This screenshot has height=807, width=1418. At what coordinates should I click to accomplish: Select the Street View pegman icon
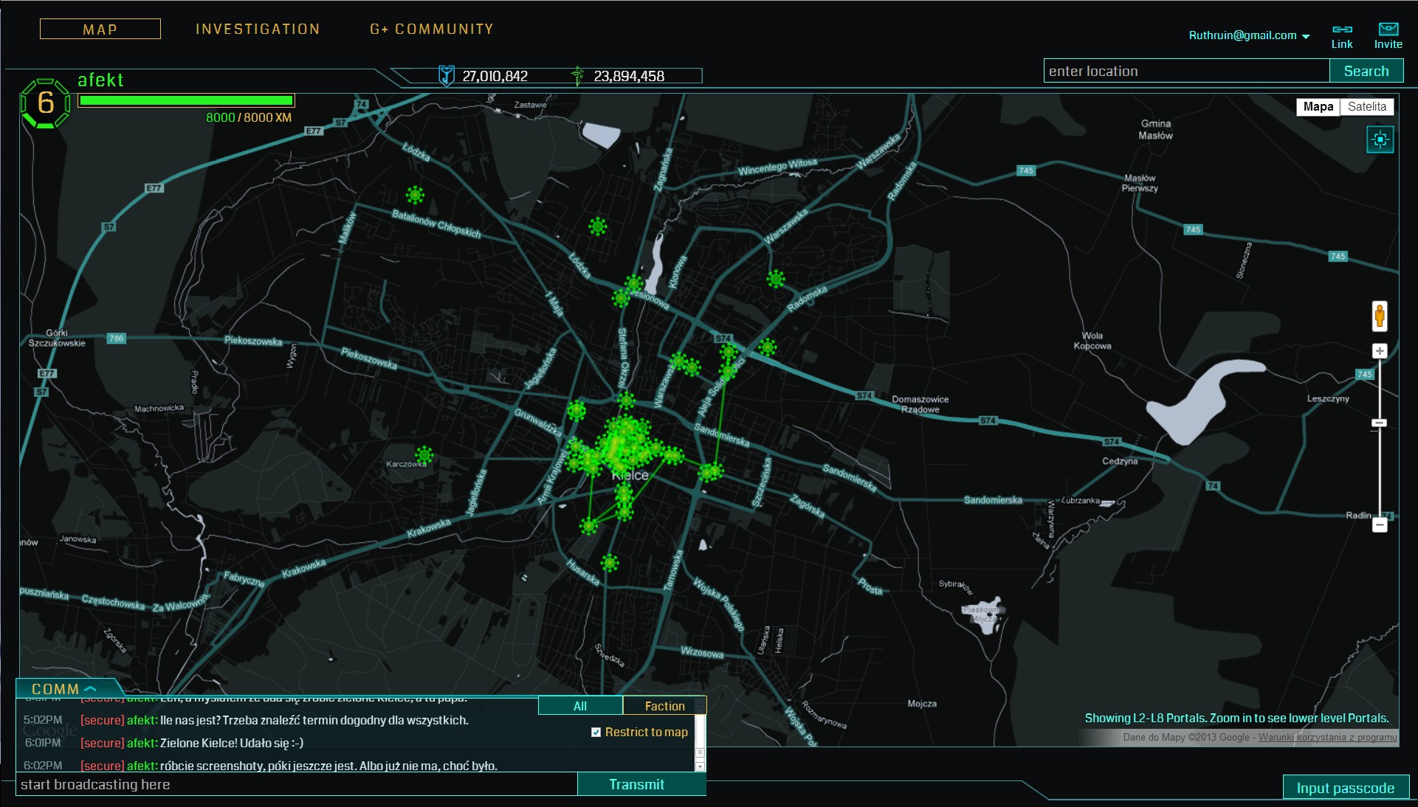(1379, 316)
